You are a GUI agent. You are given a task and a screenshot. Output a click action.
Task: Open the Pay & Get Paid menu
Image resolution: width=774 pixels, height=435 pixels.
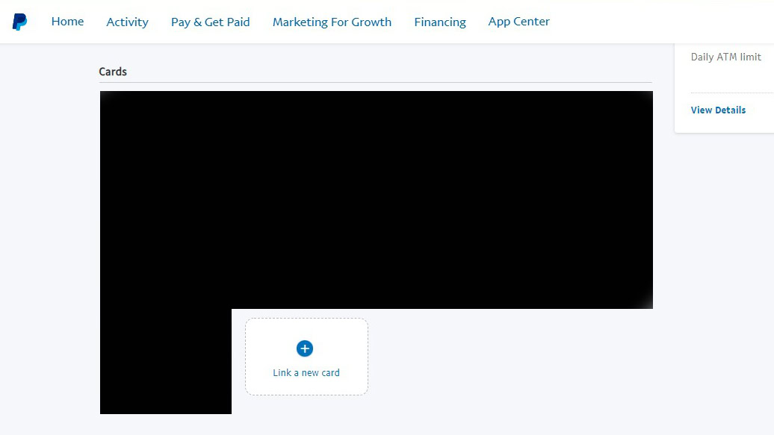[210, 22]
